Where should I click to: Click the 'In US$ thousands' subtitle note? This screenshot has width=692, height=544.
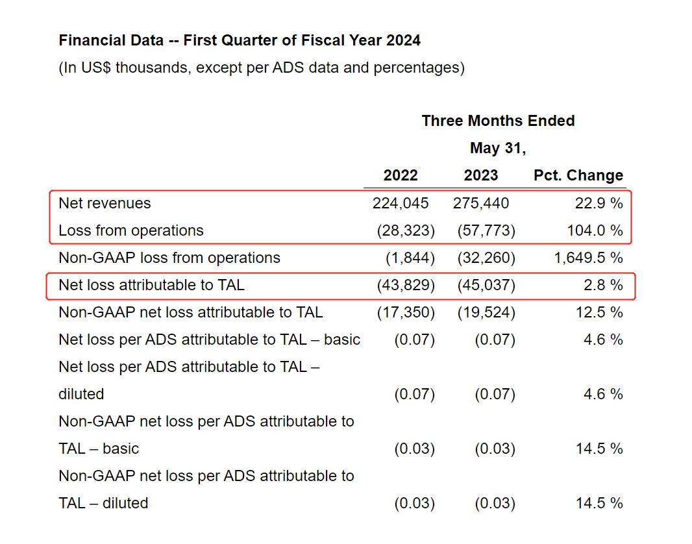tap(262, 68)
